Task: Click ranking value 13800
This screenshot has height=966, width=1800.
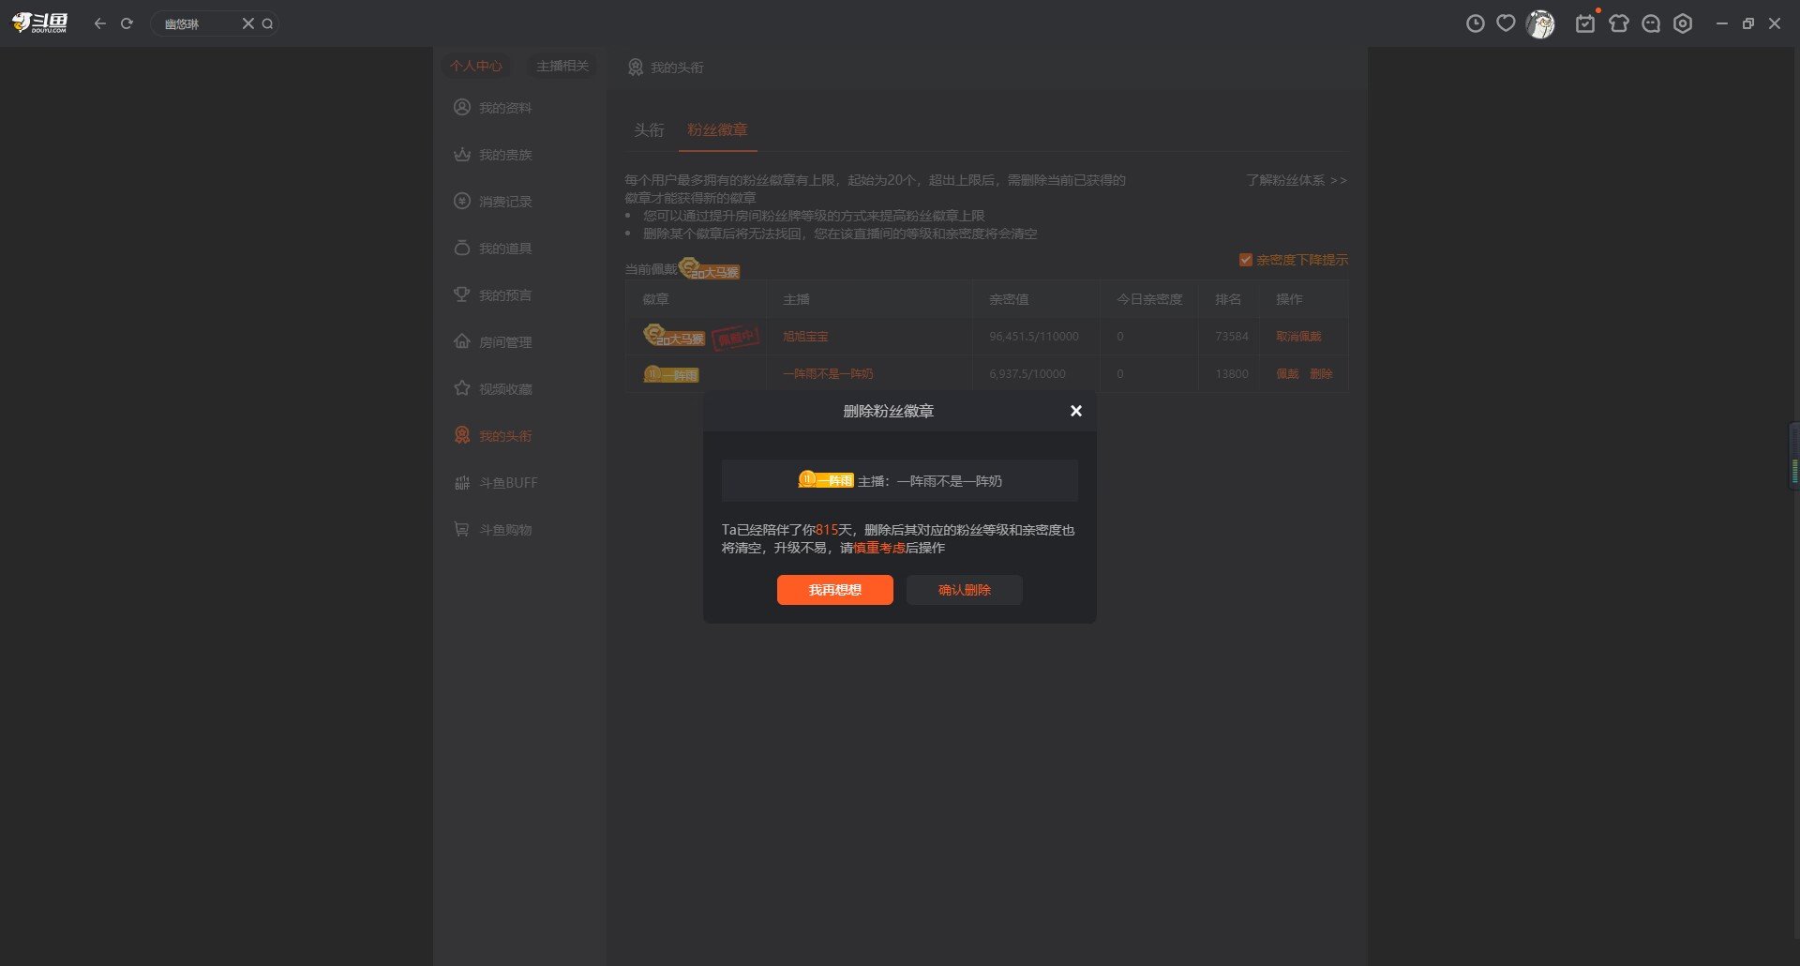Action: [1232, 373]
